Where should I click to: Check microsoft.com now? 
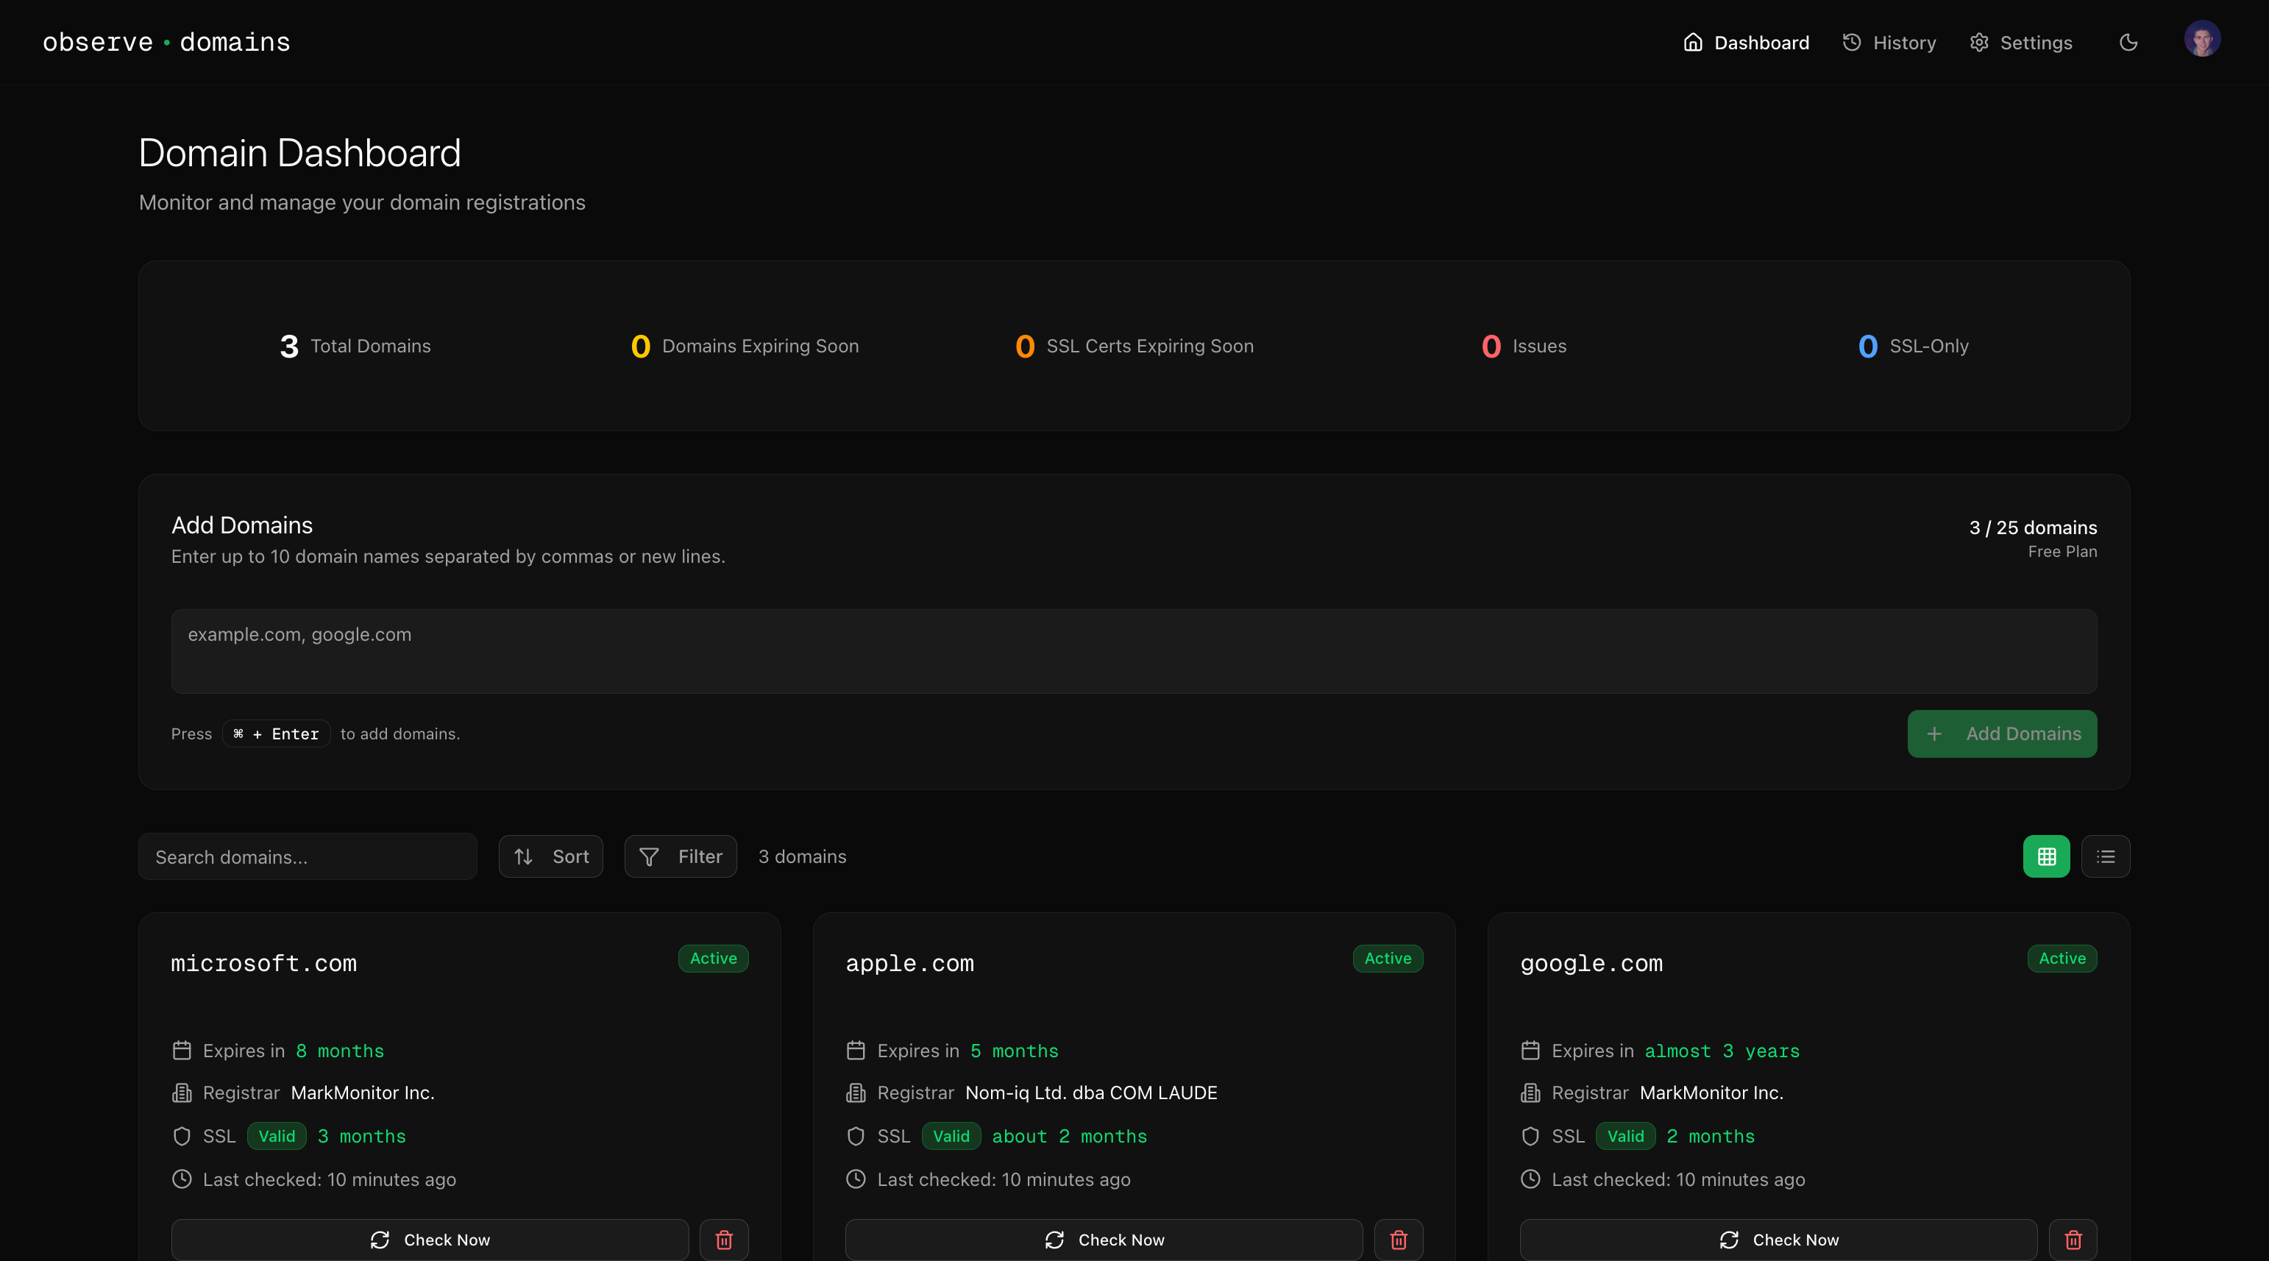(430, 1239)
